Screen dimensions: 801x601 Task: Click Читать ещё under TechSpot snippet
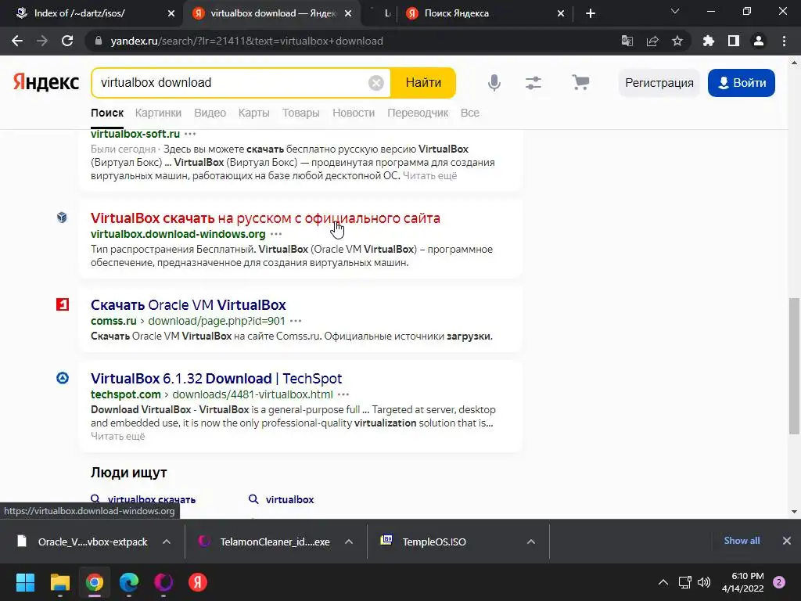tap(118, 437)
